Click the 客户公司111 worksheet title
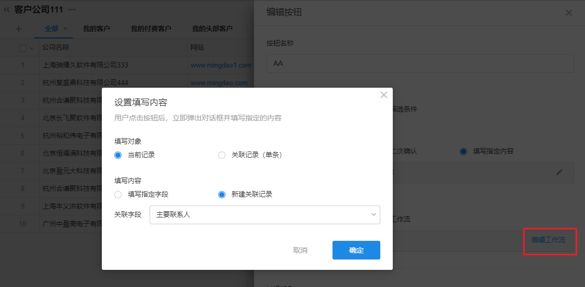585x287 pixels. coord(38,10)
